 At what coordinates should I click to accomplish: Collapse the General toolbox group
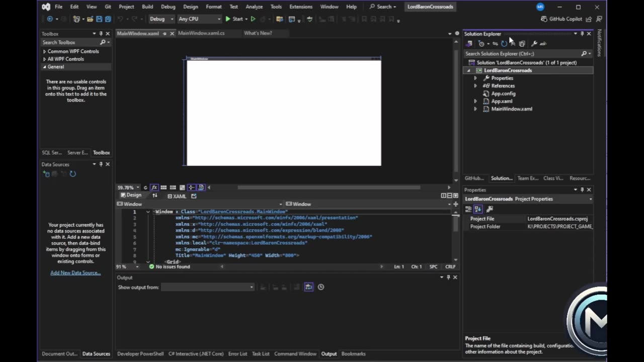pos(44,67)
